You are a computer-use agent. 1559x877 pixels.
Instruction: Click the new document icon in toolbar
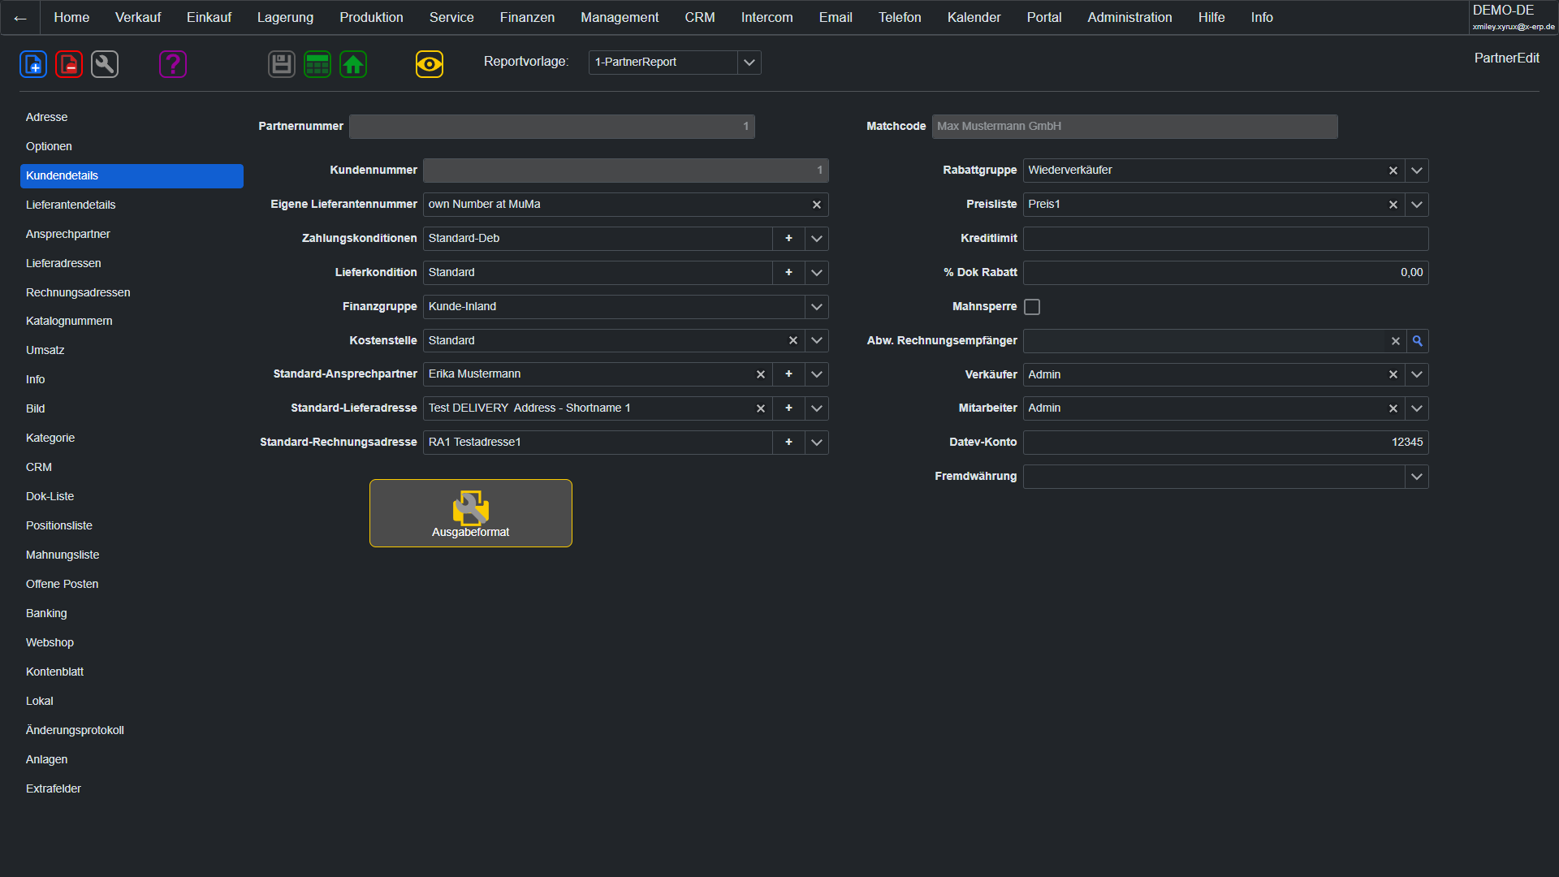(33, 64)
